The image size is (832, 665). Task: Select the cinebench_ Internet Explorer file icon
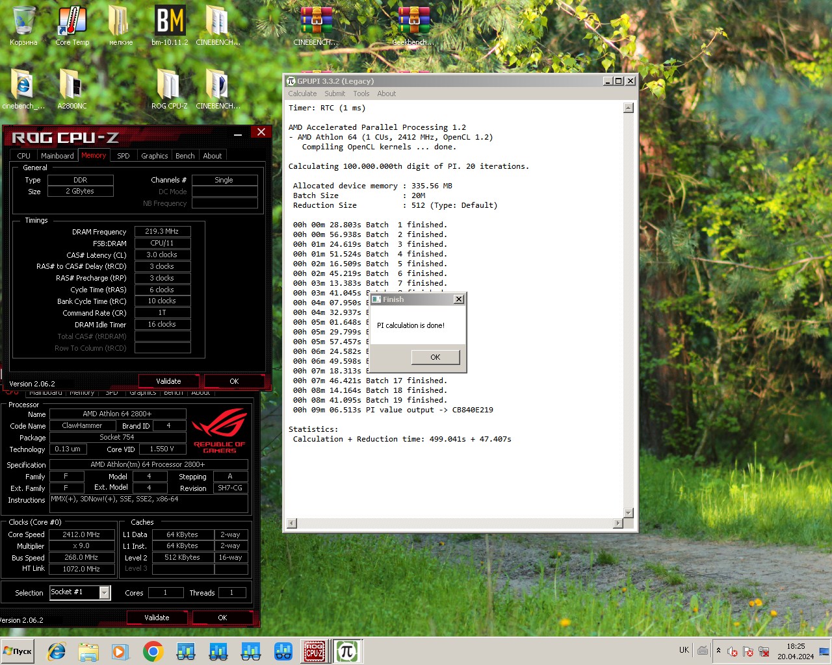[23, 90]
